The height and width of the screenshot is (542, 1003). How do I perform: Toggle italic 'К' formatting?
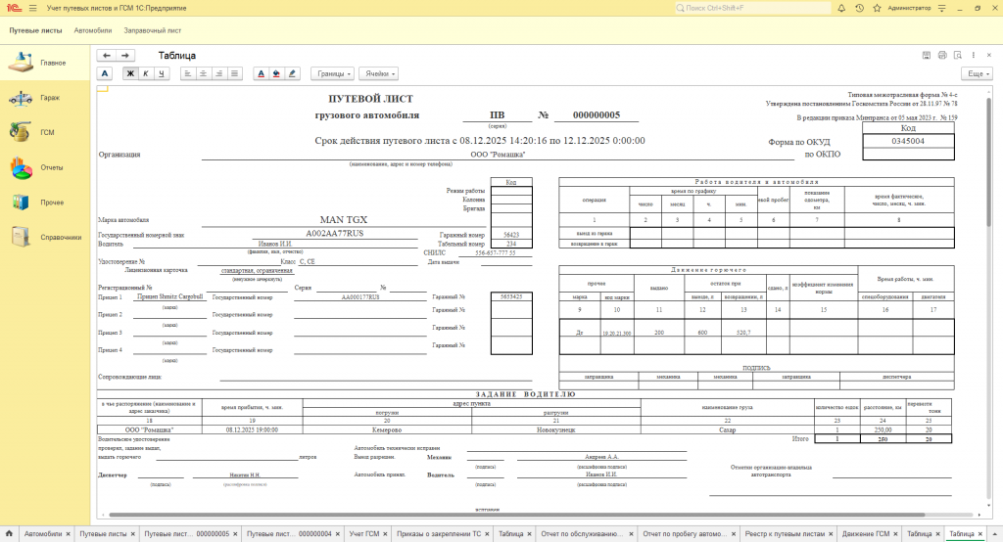pos(146,73)
